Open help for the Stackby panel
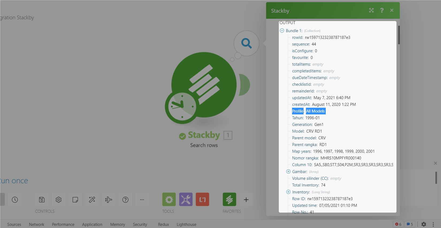This screenshot has height=228, width=441. tap(382, 10)
